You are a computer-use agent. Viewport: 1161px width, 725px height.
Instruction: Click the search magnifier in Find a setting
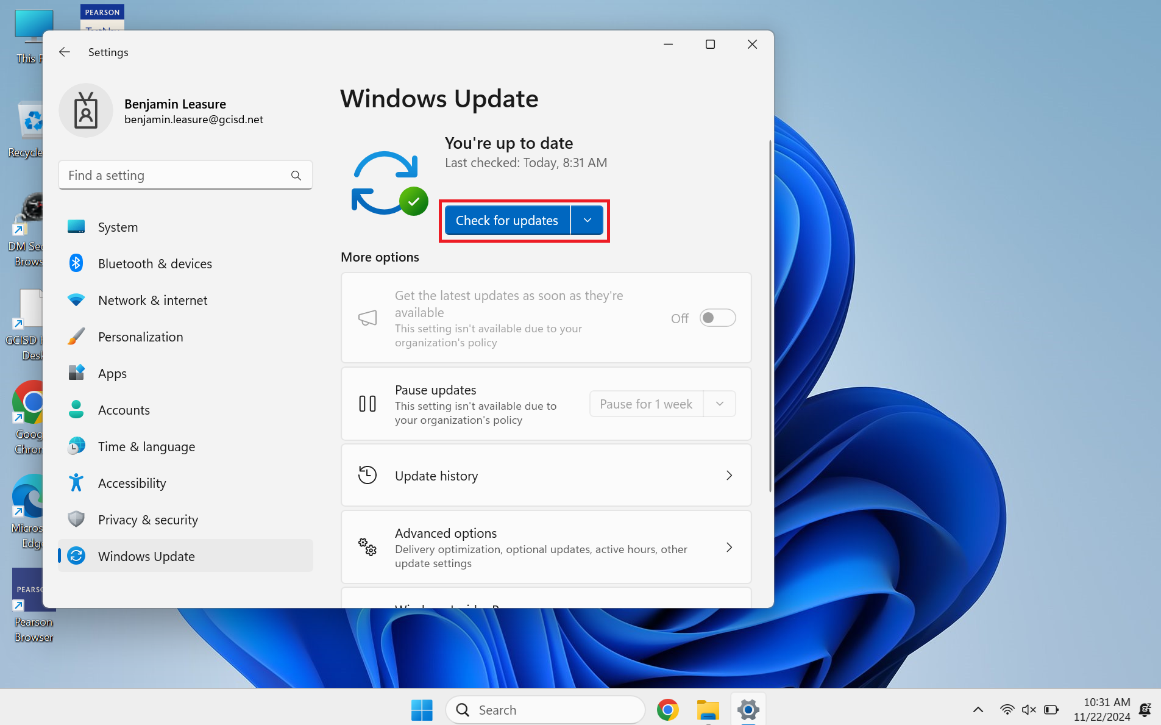296,176
